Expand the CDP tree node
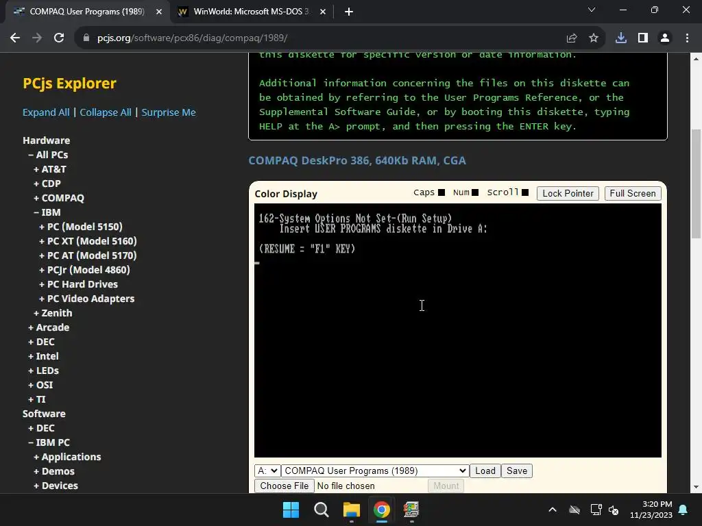This screenshot has width=702, height=526. pos(47,184)
